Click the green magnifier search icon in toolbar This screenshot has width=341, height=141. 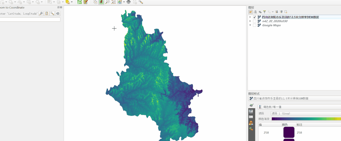pos(80,2)
